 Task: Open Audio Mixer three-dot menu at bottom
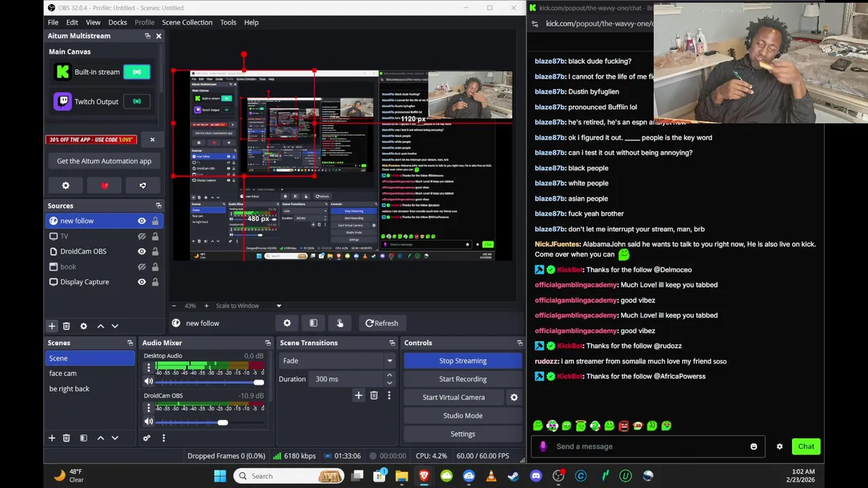click(163, 438)
